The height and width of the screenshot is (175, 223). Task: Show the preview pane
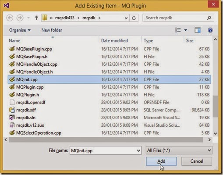click(198, 30)
